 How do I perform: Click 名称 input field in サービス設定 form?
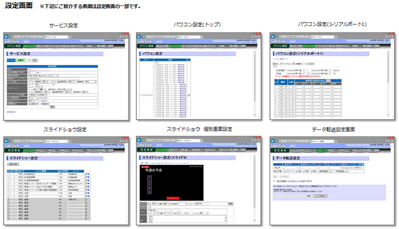38,69
